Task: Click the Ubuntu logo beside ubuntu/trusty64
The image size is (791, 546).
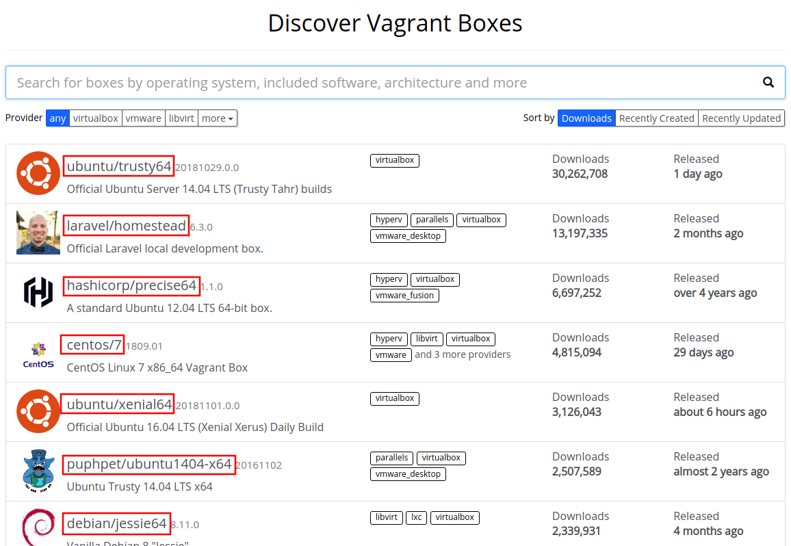Action: 38,173
